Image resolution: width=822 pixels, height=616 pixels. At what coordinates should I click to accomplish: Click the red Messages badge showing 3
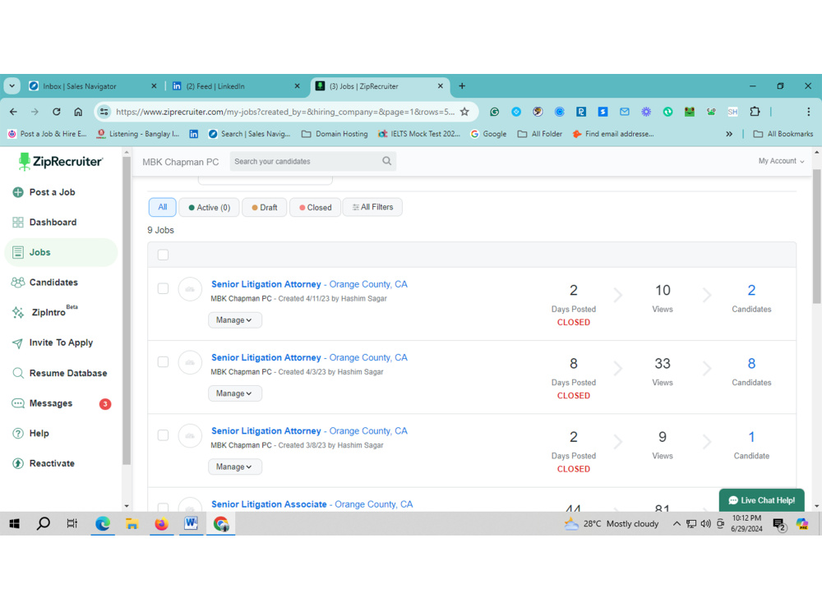click(105, 404)
